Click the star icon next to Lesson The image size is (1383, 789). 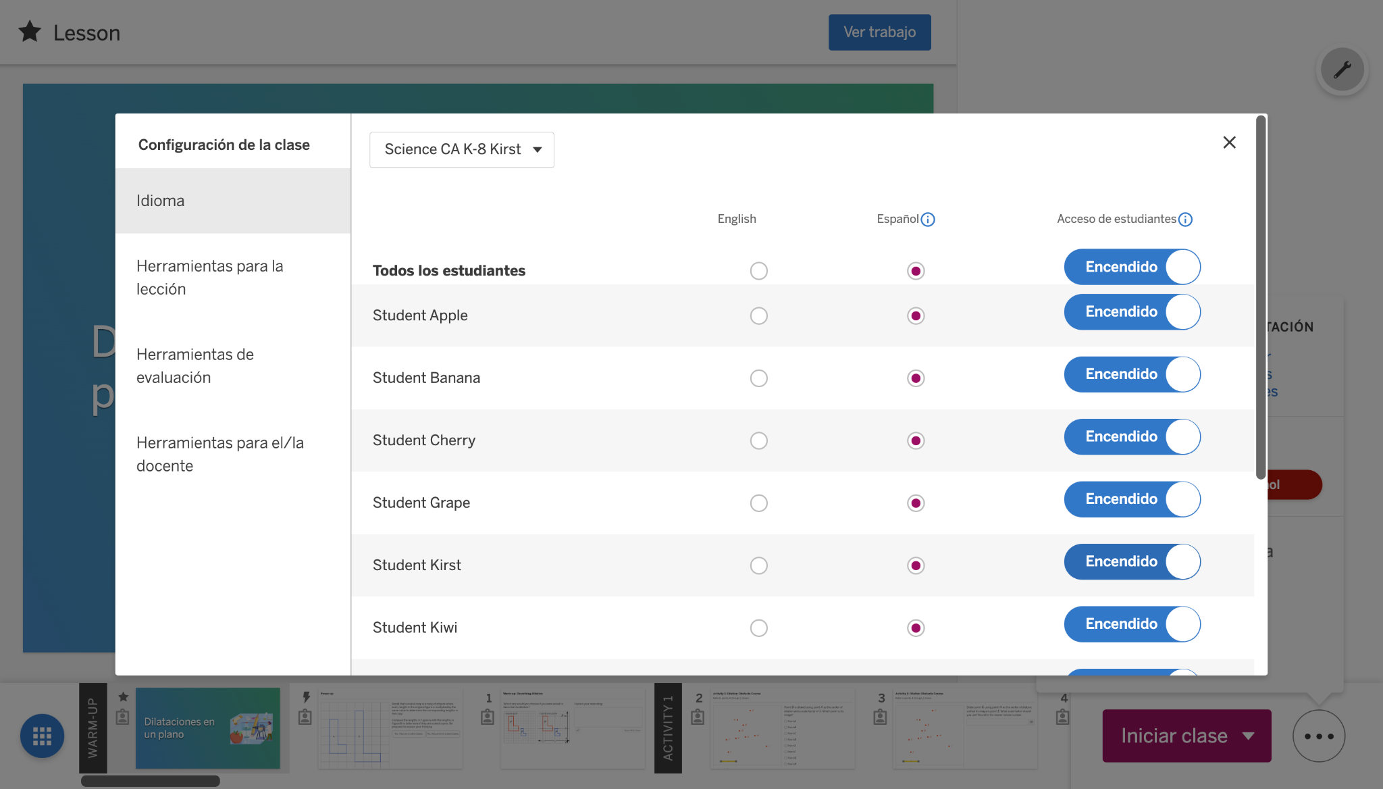click(30, 32)
